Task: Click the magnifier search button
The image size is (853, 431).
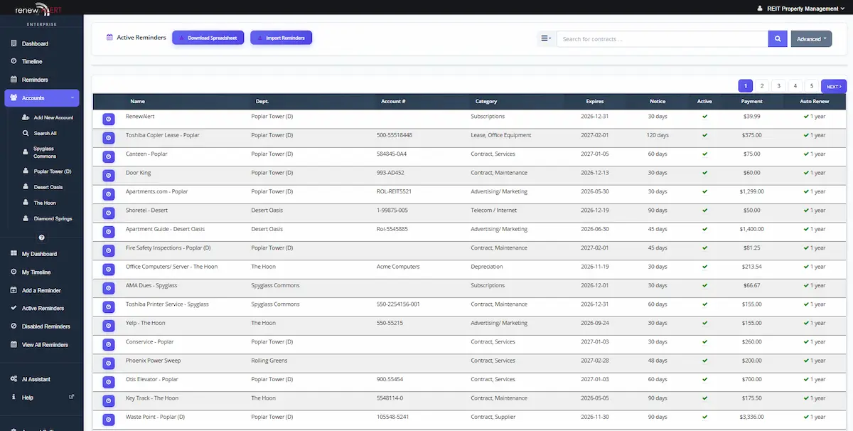Action: (778, 39)
